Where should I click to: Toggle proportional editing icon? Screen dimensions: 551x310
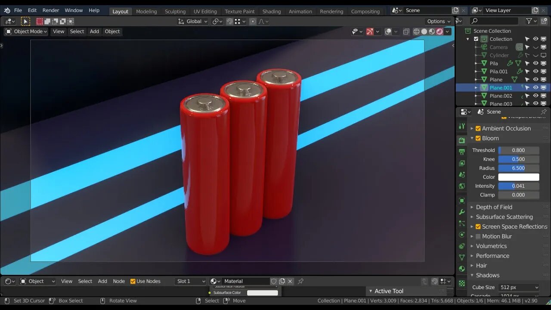(x=253, y=21)
